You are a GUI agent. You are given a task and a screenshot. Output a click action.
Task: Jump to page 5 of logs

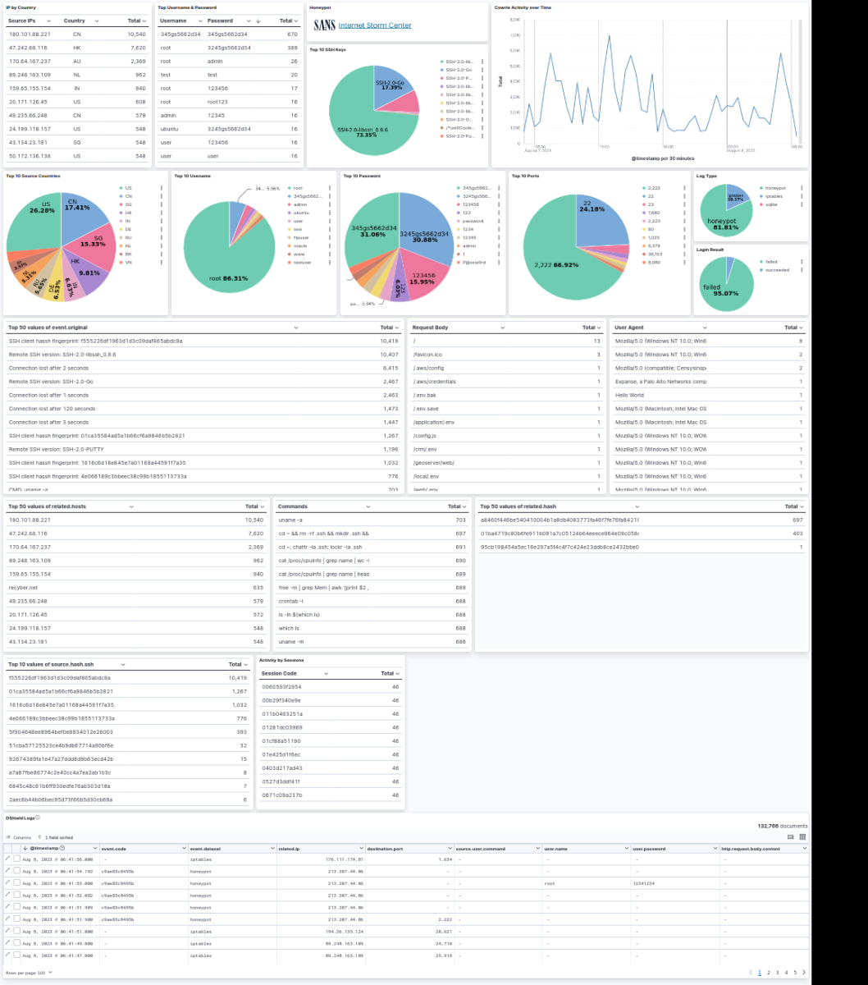coord(794,972)
